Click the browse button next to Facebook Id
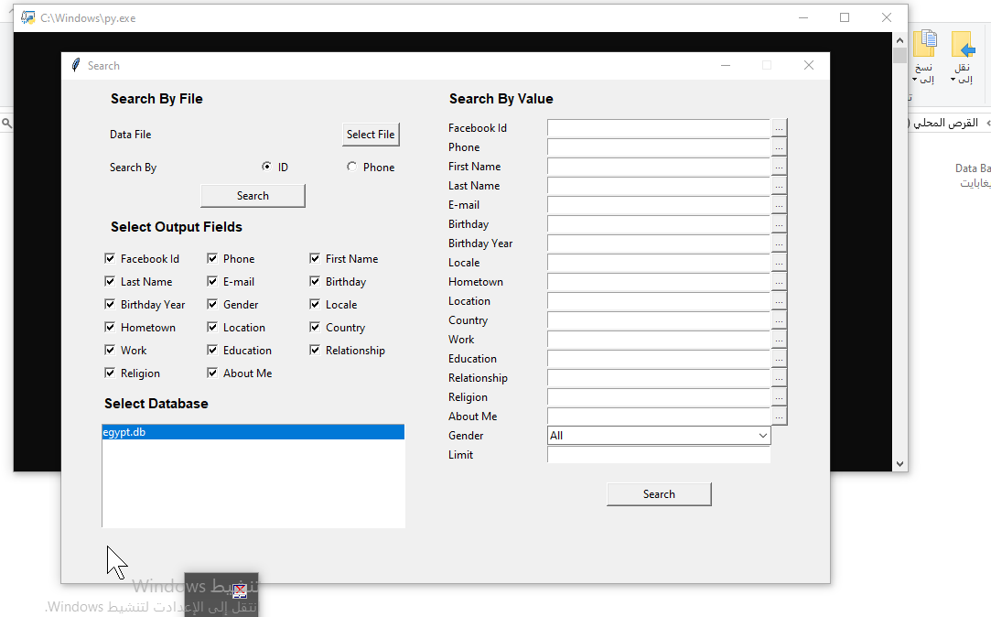This screenshot has height=617, width=991. click(x=779, y=128)
